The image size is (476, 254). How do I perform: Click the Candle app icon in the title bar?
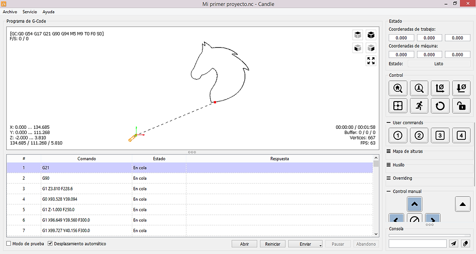point(4,4)
